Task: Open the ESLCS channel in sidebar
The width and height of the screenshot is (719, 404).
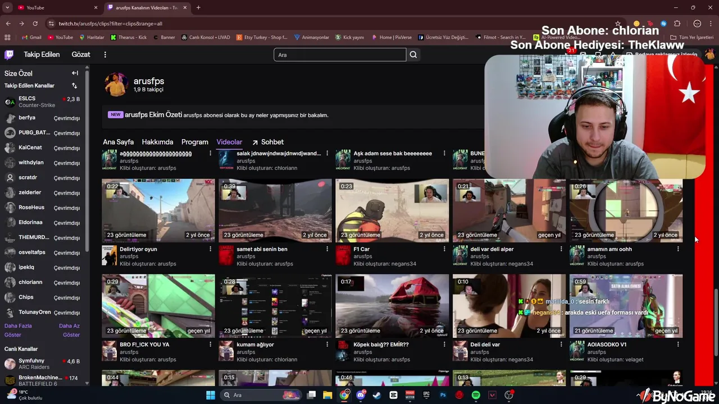Action: click(42, 102)
